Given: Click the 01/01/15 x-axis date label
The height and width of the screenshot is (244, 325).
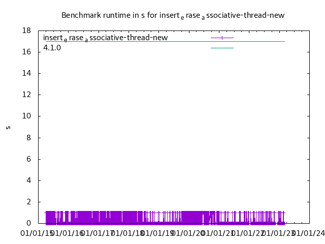Looking at the screenshot, I should point(36,233).
